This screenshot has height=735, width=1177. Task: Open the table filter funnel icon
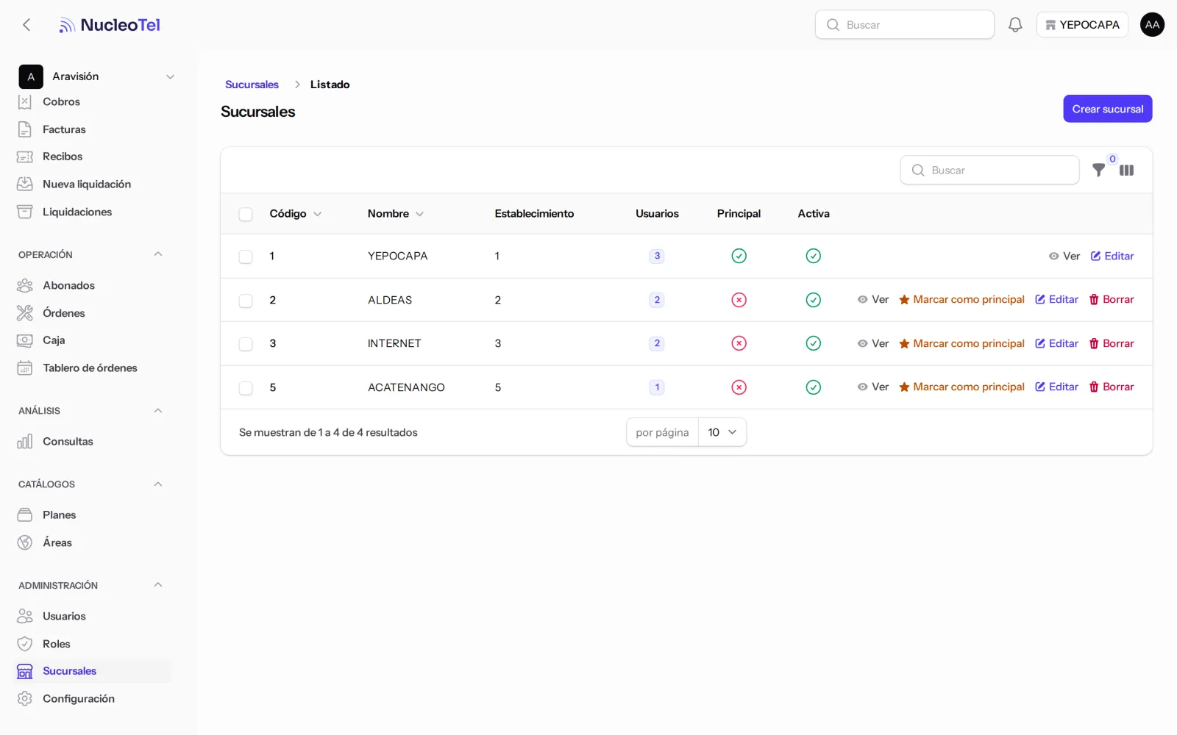[x=1098, y=170]
